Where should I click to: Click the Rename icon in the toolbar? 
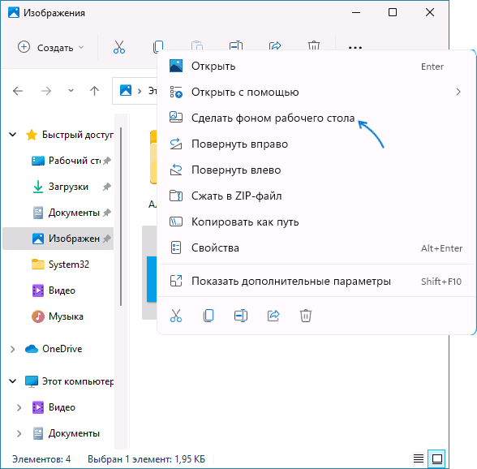(236, 45)
